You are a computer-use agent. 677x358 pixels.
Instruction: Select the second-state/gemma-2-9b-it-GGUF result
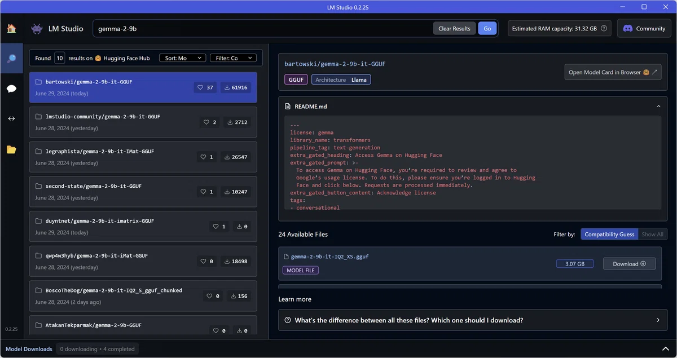click(x=143, y=192)
